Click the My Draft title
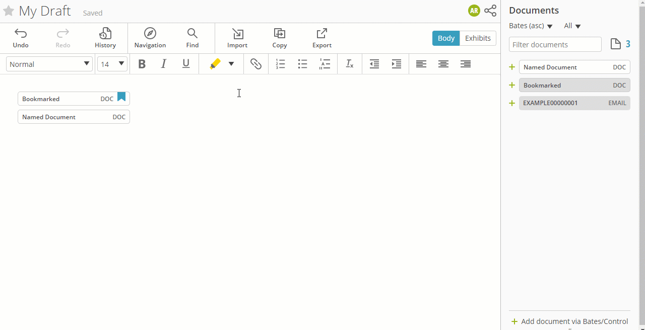 (x=45, y=11)
